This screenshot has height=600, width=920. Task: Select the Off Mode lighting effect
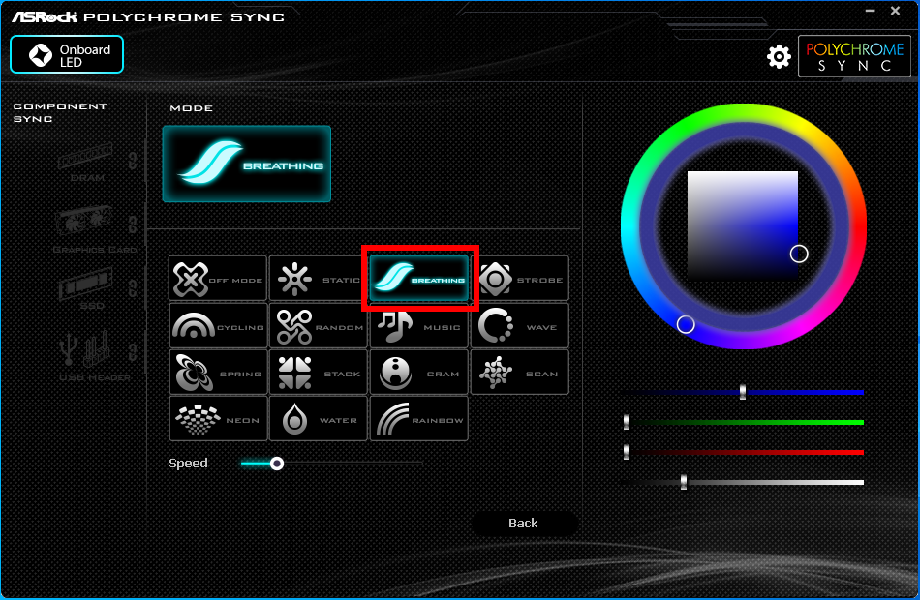point(218,279)
